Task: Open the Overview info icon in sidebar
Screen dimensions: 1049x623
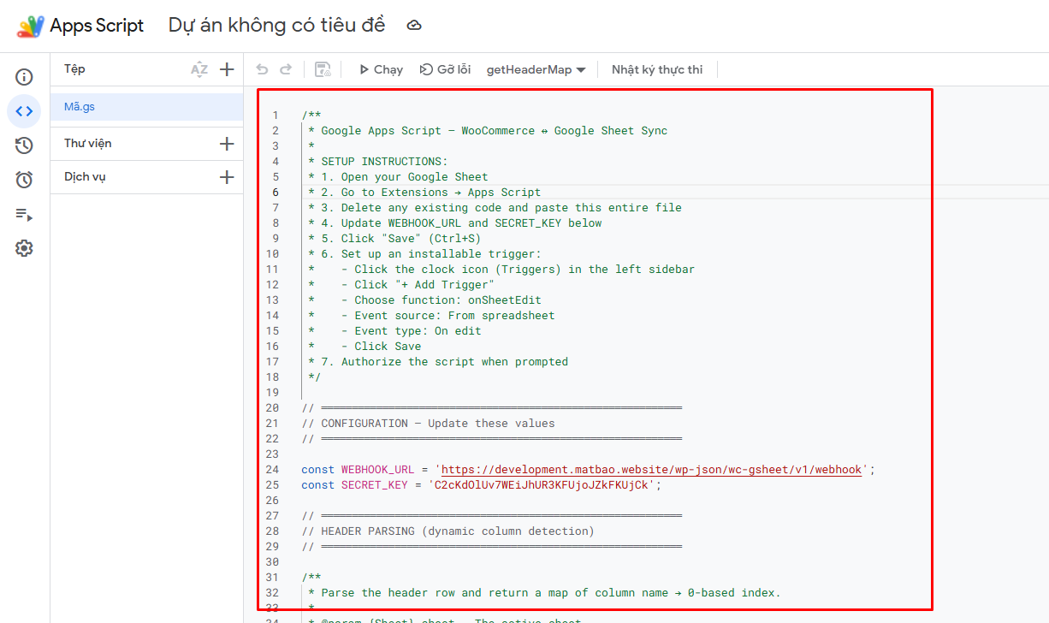Action: pyautogui.click(x=24, y=77)
